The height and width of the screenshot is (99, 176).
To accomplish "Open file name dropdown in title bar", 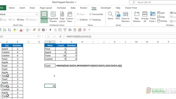I will pyautogui.click(x=76, y=2).
